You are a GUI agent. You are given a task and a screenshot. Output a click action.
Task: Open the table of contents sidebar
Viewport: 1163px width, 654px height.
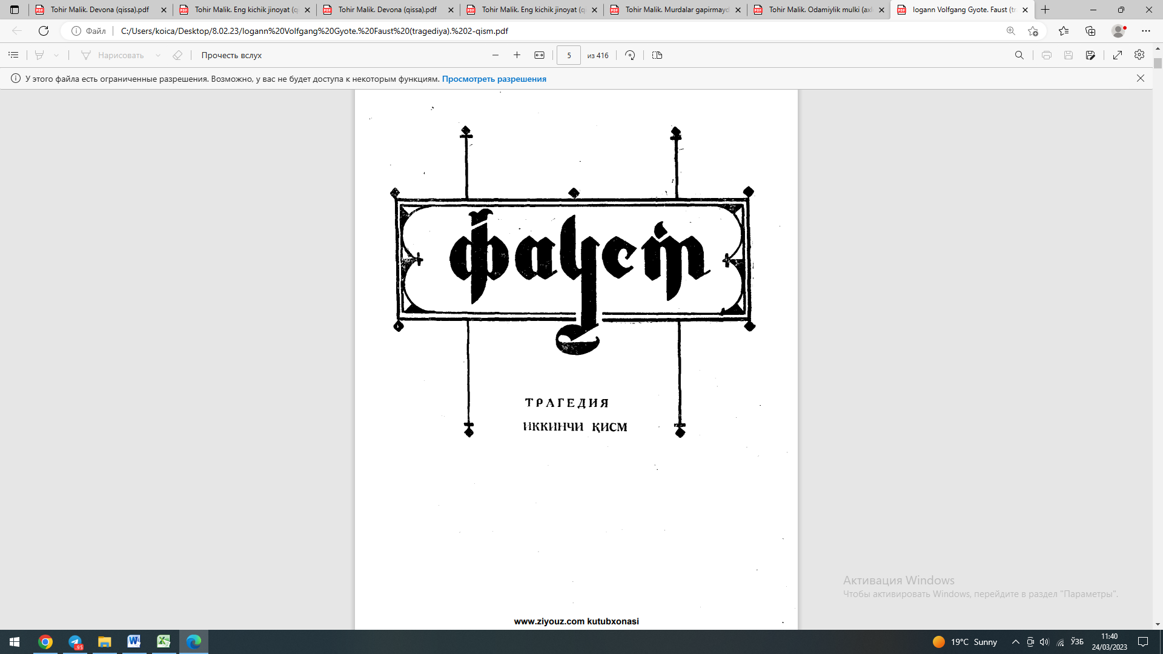coord(13,55)
